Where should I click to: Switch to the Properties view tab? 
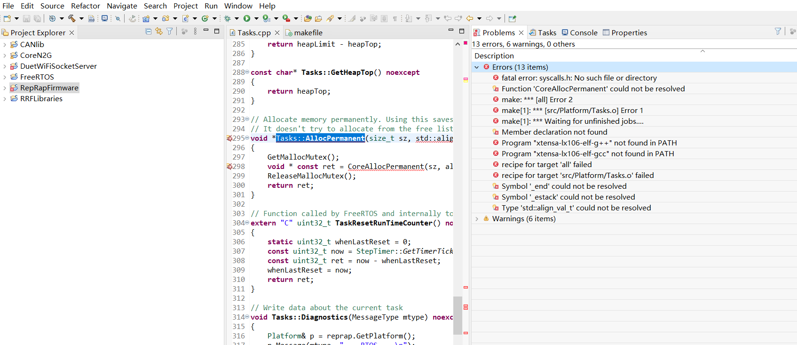625,32
